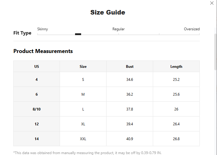Click the Oversized fit label

point(192,29)
